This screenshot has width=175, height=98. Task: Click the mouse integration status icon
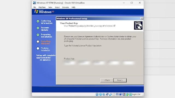point(127,94)
